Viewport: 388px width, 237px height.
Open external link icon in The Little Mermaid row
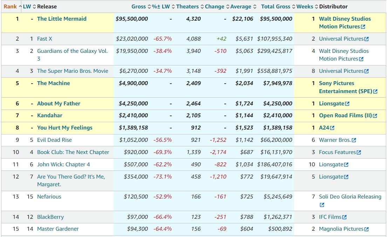[x=363, y=27]
